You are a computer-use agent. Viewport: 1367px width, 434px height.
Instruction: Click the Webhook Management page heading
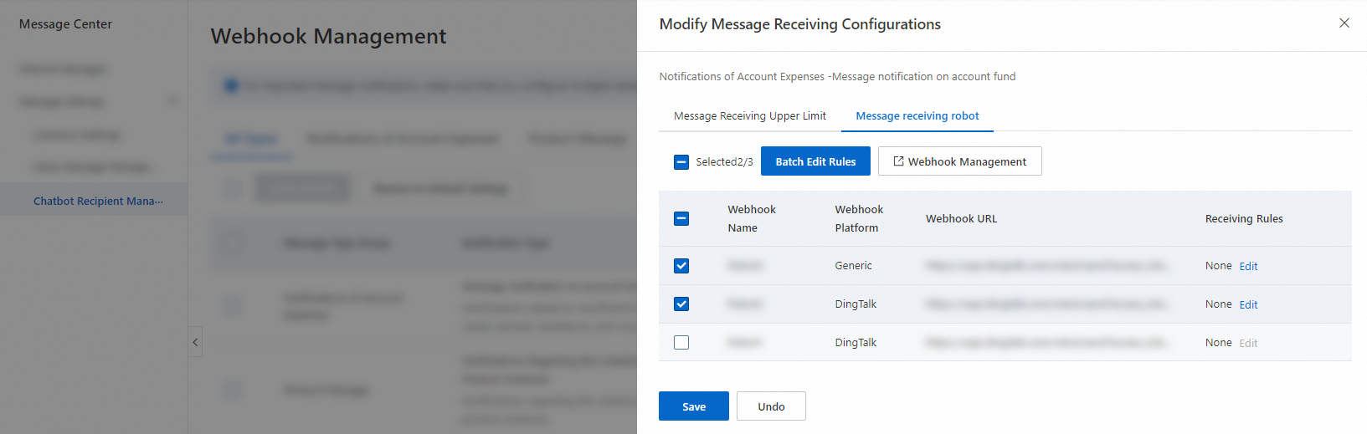pos(328,36)
